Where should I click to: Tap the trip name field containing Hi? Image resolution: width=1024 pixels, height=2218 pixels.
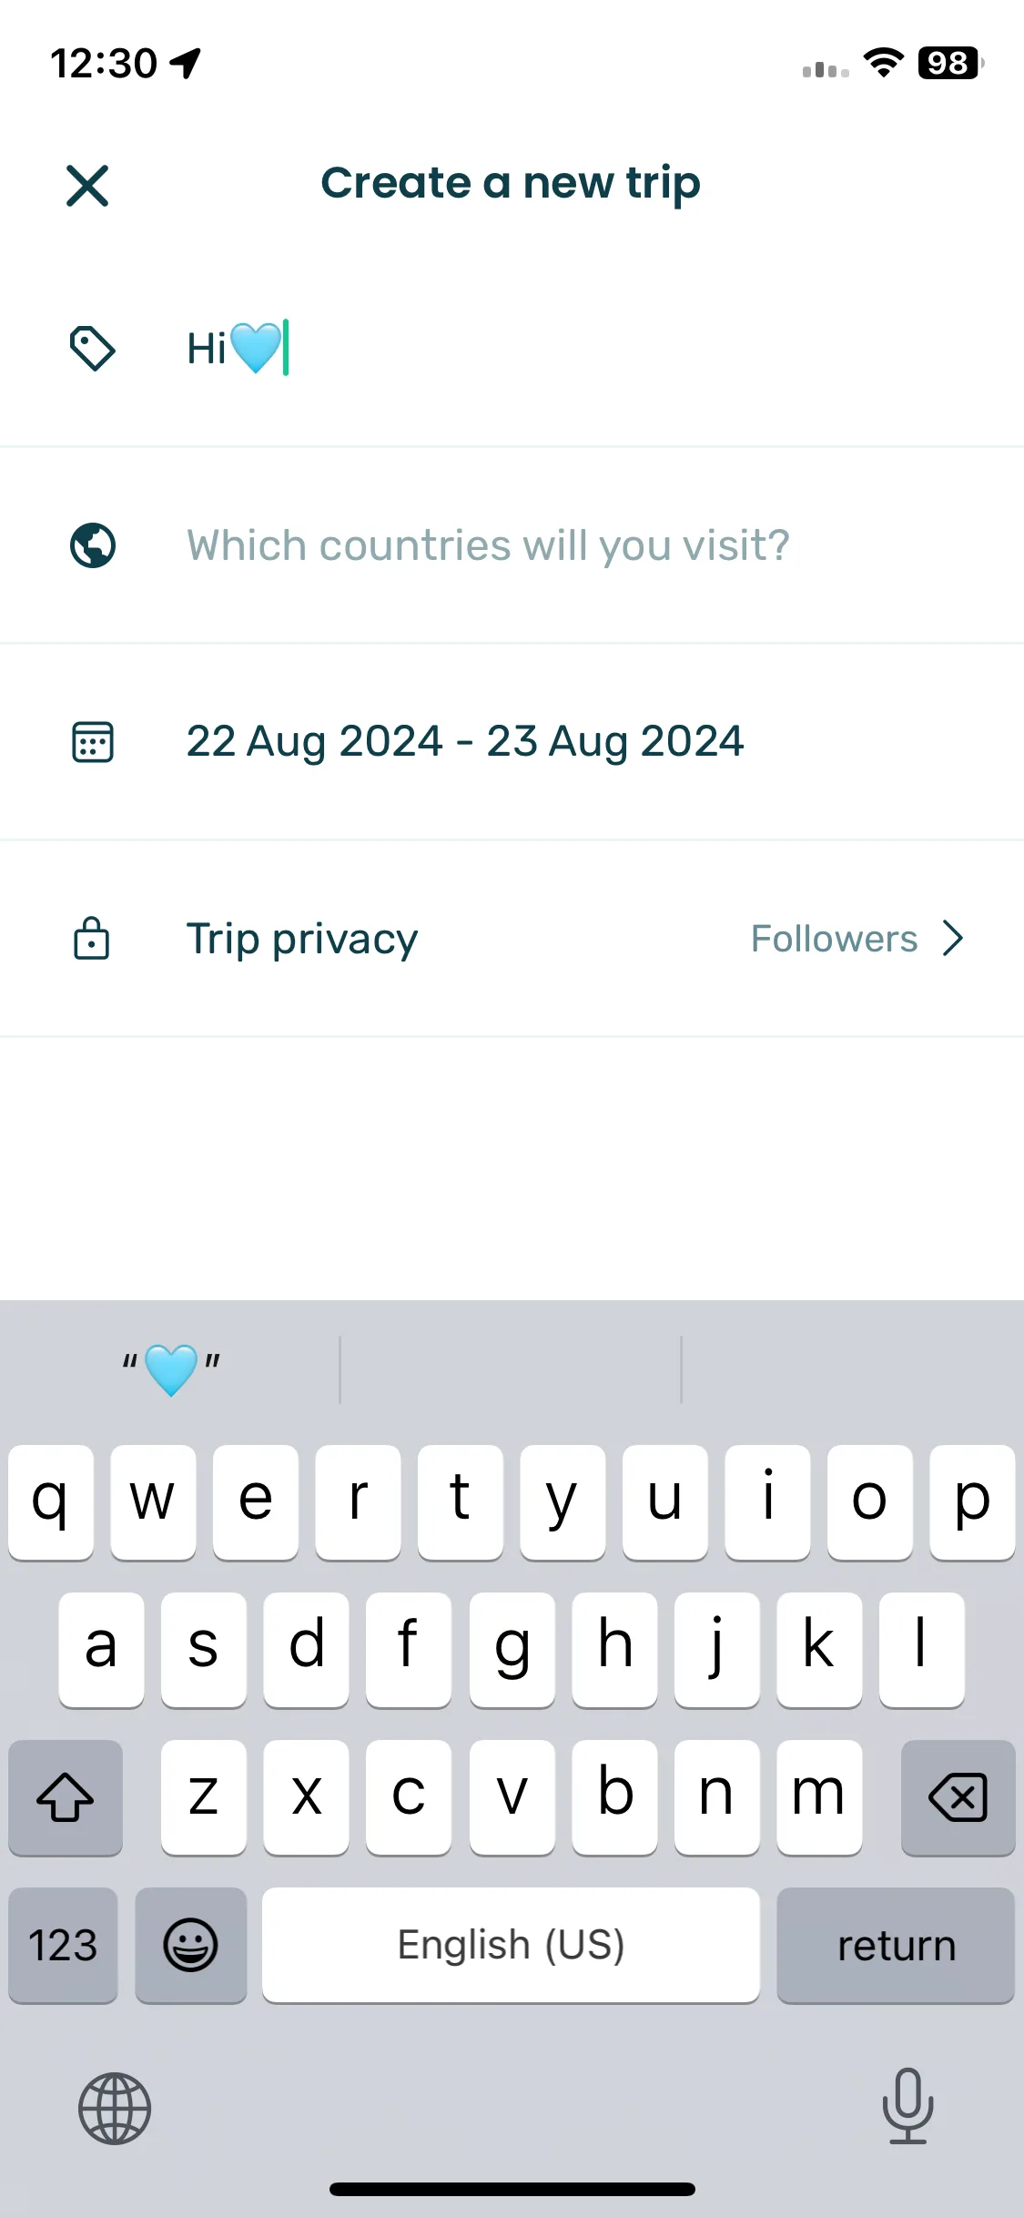pyautogui.click(x=512, y=348)
